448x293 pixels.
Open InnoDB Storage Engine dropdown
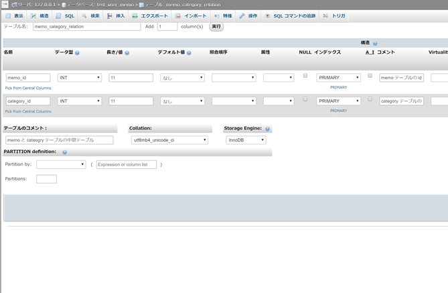point(246,140)
